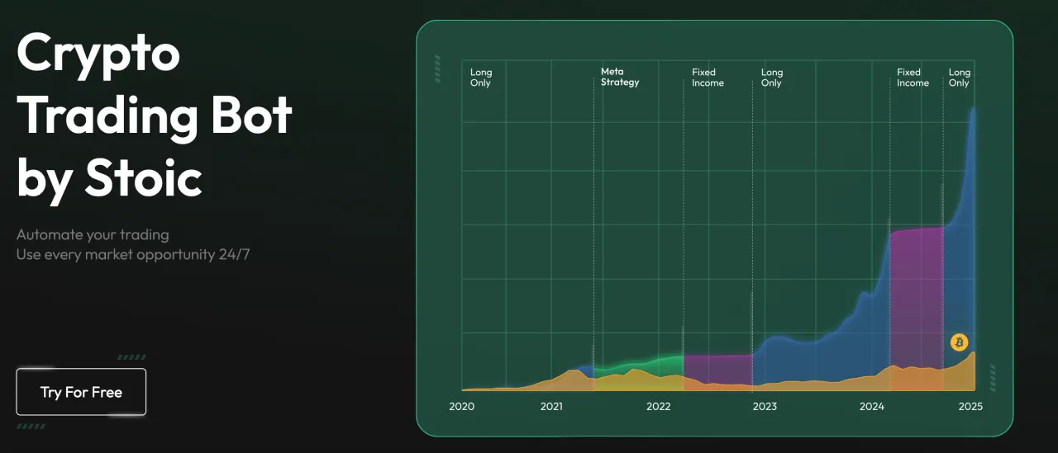Select the 2023 year on axis
The width and height of the screenshot is (1058, 453).
pos(765,407)
